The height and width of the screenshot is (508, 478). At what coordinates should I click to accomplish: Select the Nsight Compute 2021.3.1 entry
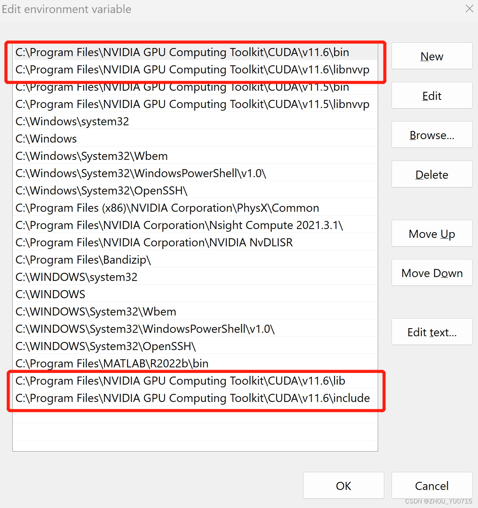point(179,225)
